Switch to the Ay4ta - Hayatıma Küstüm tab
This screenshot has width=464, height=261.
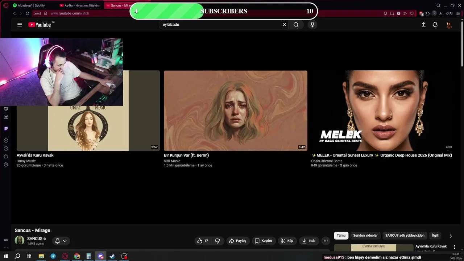pos(79,5)
